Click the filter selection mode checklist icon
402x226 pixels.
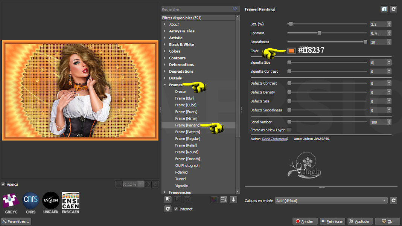coord(224,200)
